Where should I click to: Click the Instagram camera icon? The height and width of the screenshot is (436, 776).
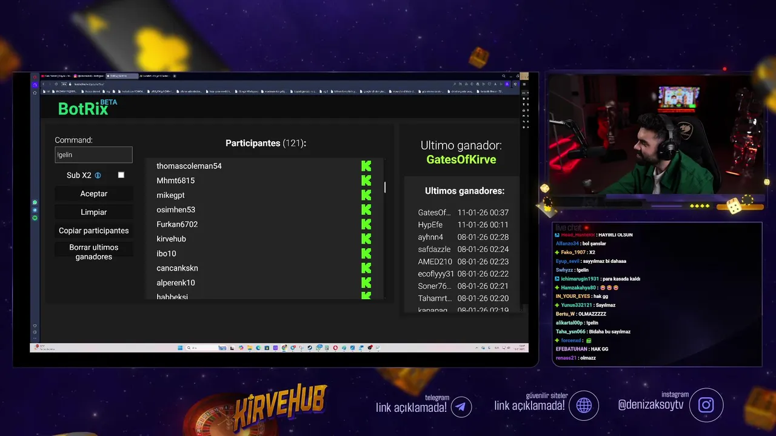(706, 405)
